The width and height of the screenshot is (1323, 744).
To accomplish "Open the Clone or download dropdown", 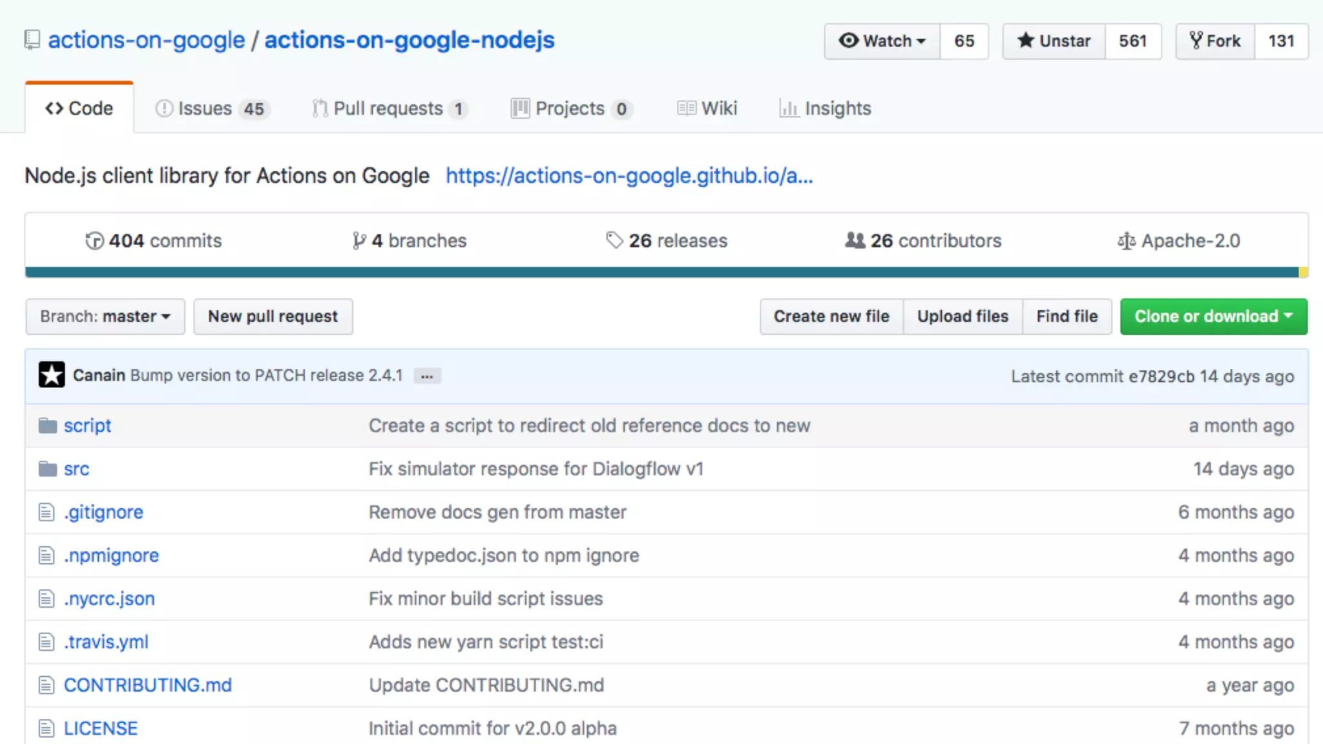I will click(1213, 316).
